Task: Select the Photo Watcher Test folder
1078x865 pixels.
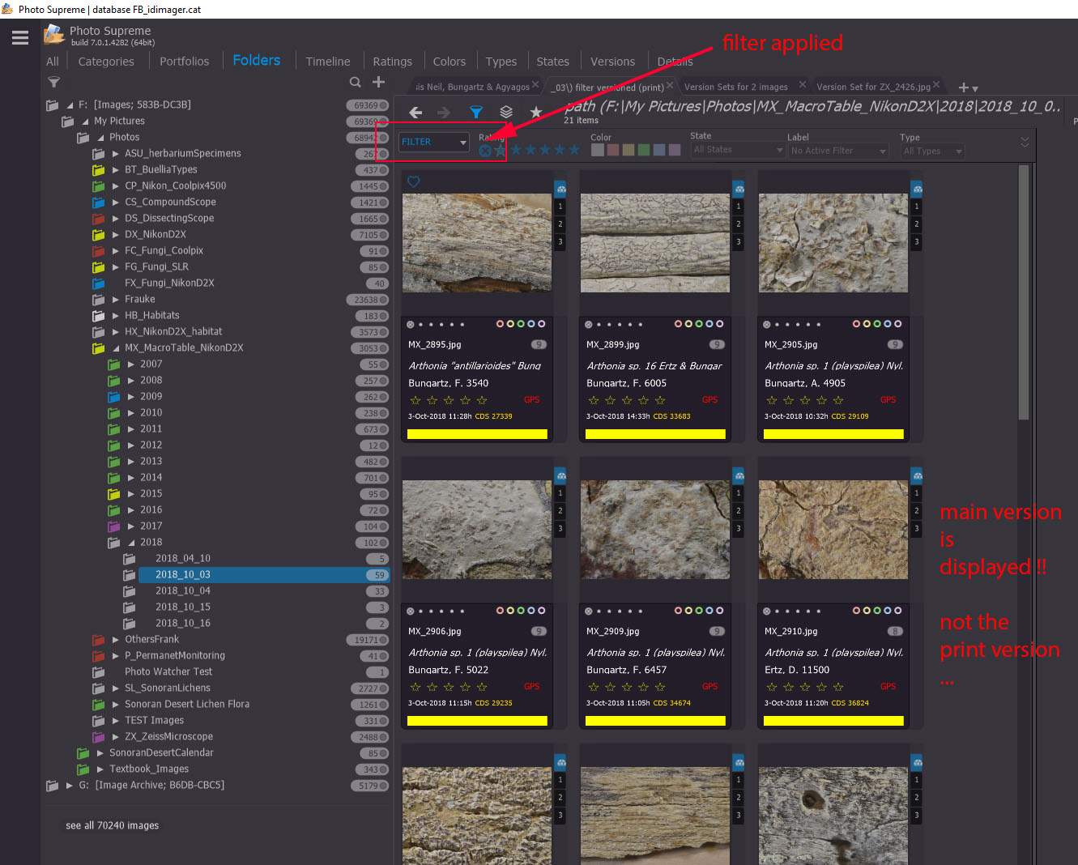Action: tap(168, 672)
